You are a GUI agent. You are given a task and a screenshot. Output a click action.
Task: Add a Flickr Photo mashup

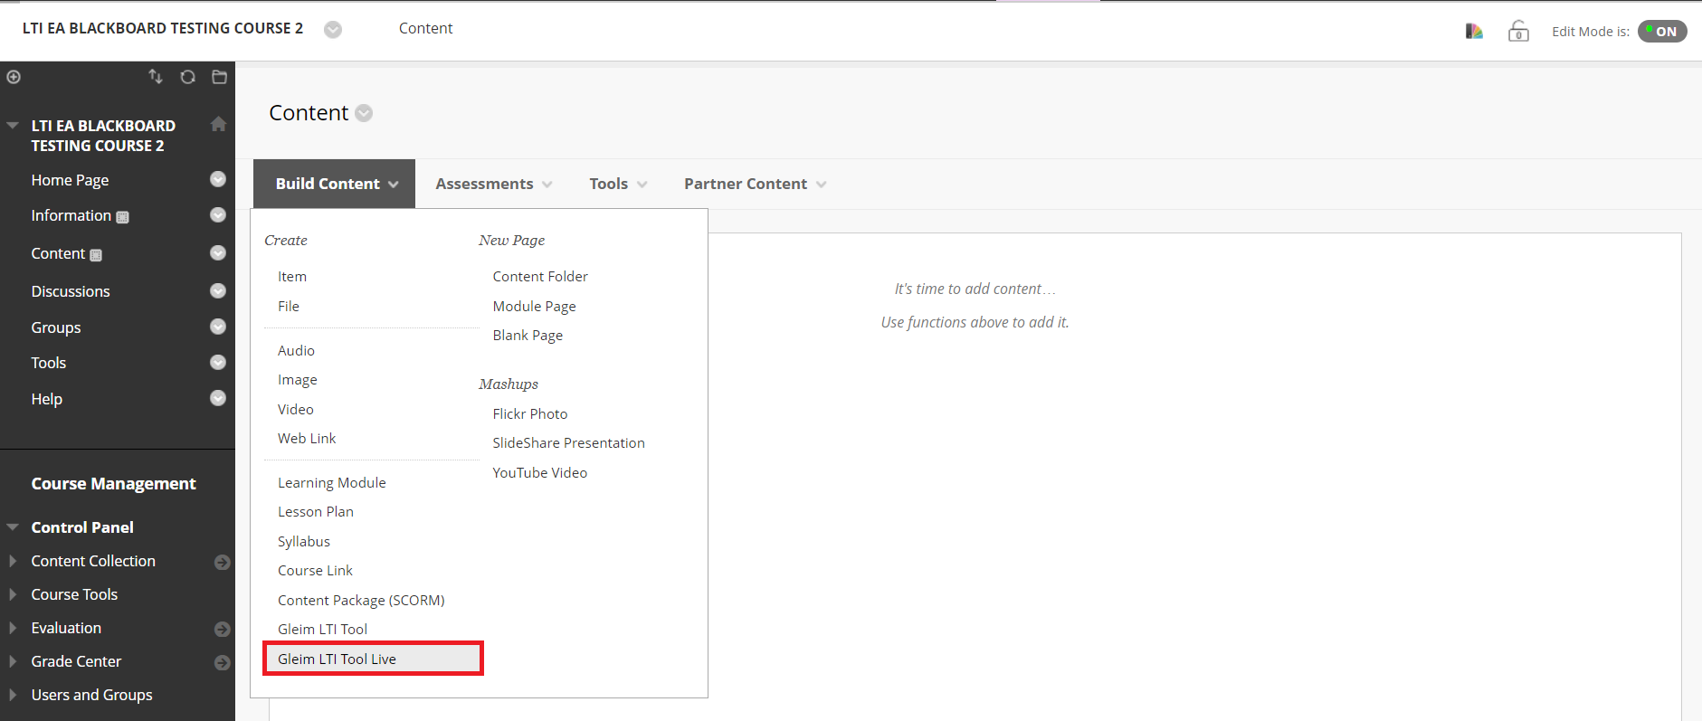(530, 414)
